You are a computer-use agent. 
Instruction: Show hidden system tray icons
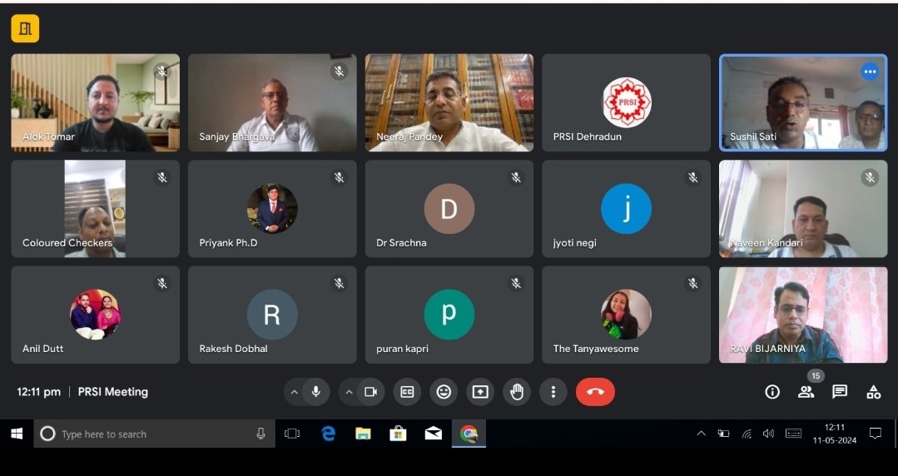701,434
